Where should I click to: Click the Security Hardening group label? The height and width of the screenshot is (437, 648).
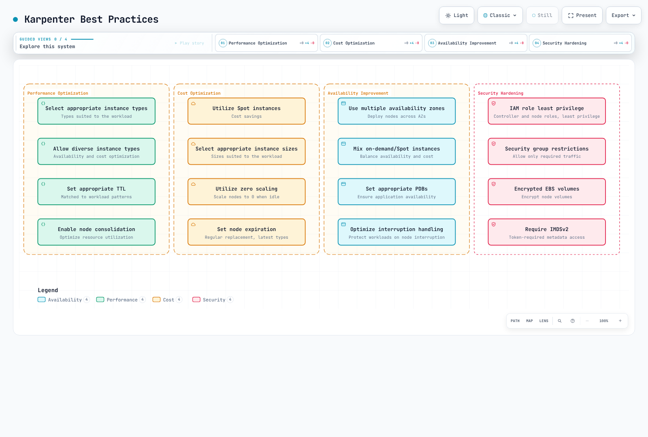pyautogui.click(x=501, y=93)
